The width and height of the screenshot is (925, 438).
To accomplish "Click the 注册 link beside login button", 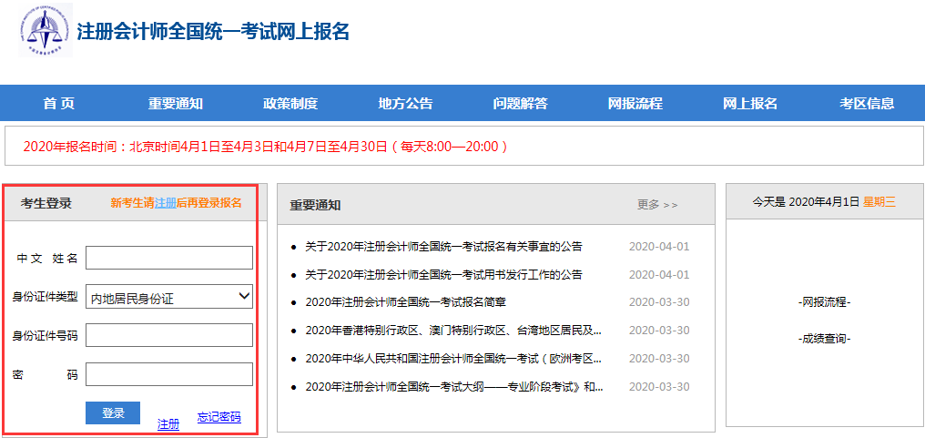I will pyautogui.click(x=168, y=423).
